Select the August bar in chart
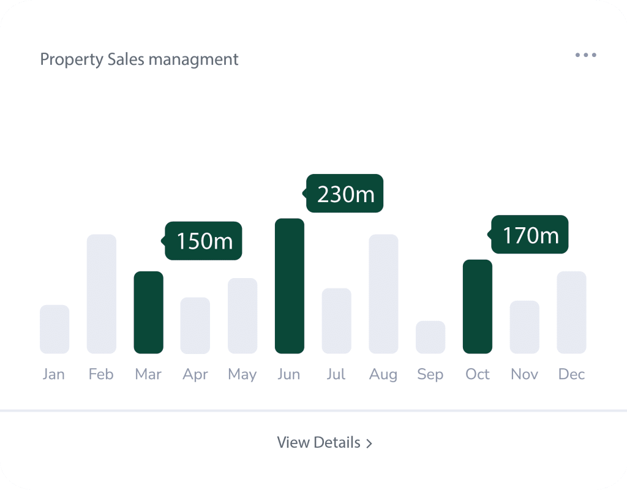This screenshot has height=490, width=627. (383, 294)
